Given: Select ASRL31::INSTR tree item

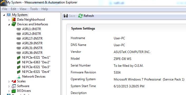Looking at the screenshot, I should pos(32,48).
